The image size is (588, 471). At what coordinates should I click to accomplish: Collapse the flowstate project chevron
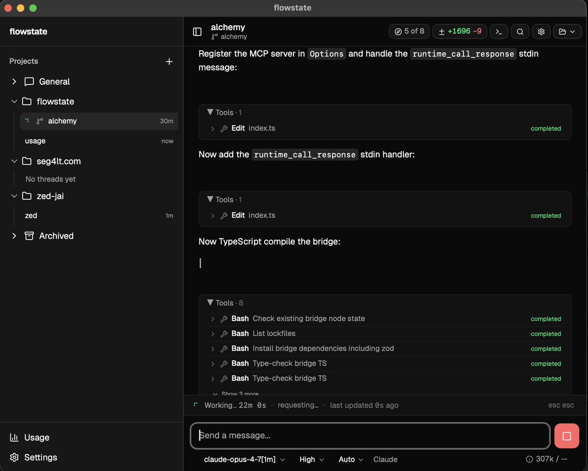pos(14,101)
